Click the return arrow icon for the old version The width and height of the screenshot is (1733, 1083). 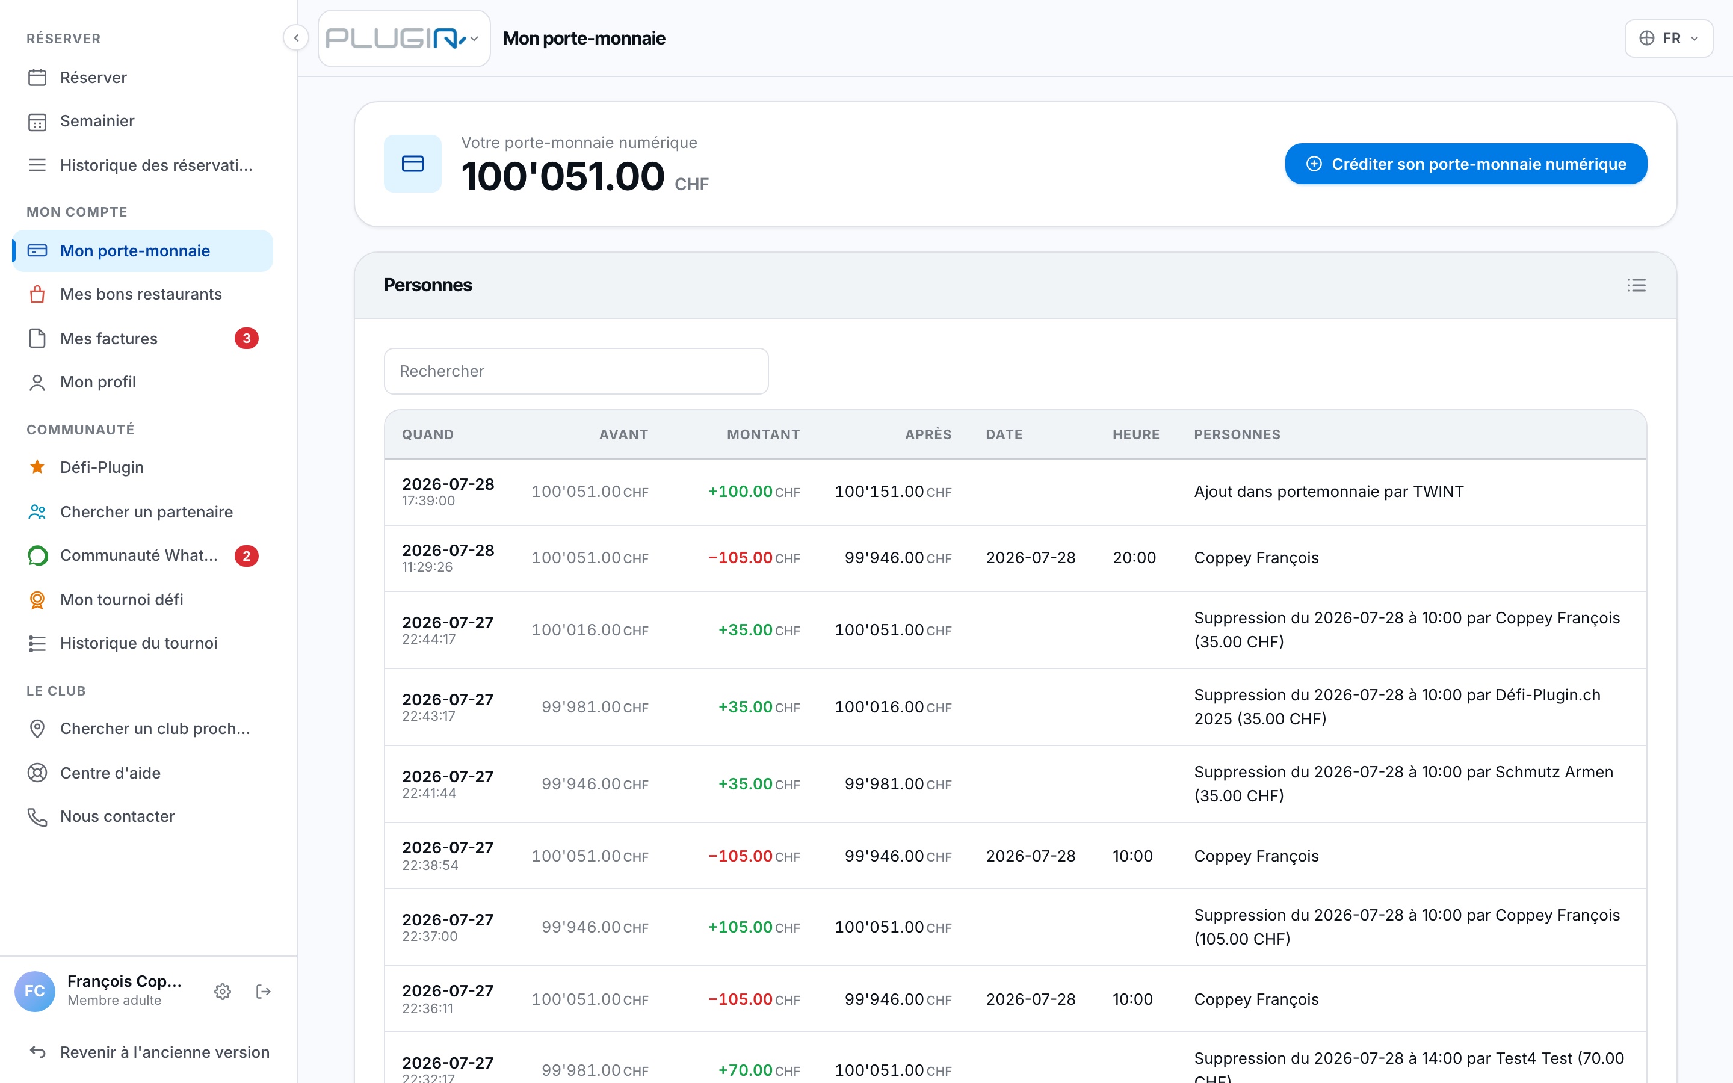[x=37, y=1052]
